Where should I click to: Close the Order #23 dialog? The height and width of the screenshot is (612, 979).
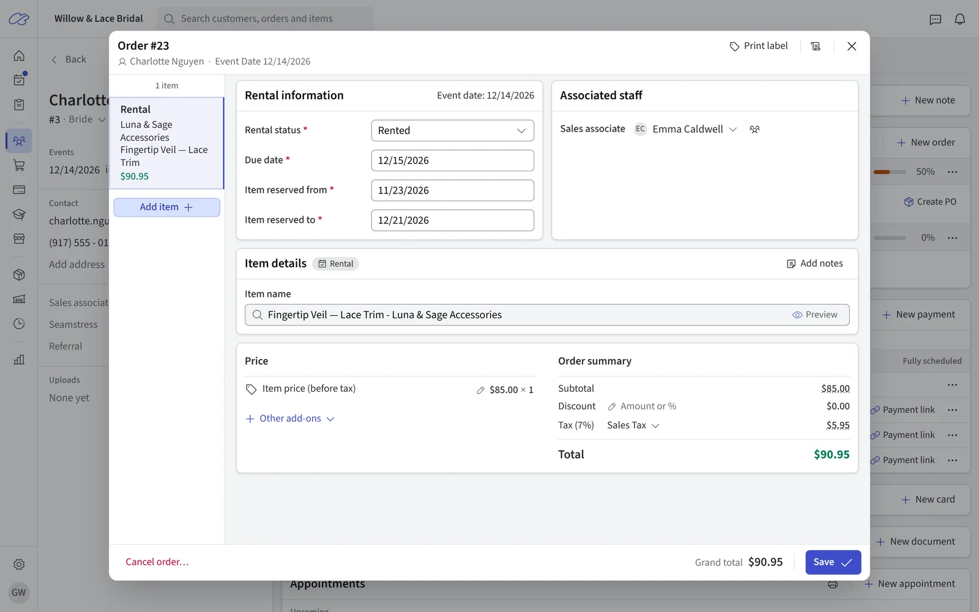[x=851, y=47]
